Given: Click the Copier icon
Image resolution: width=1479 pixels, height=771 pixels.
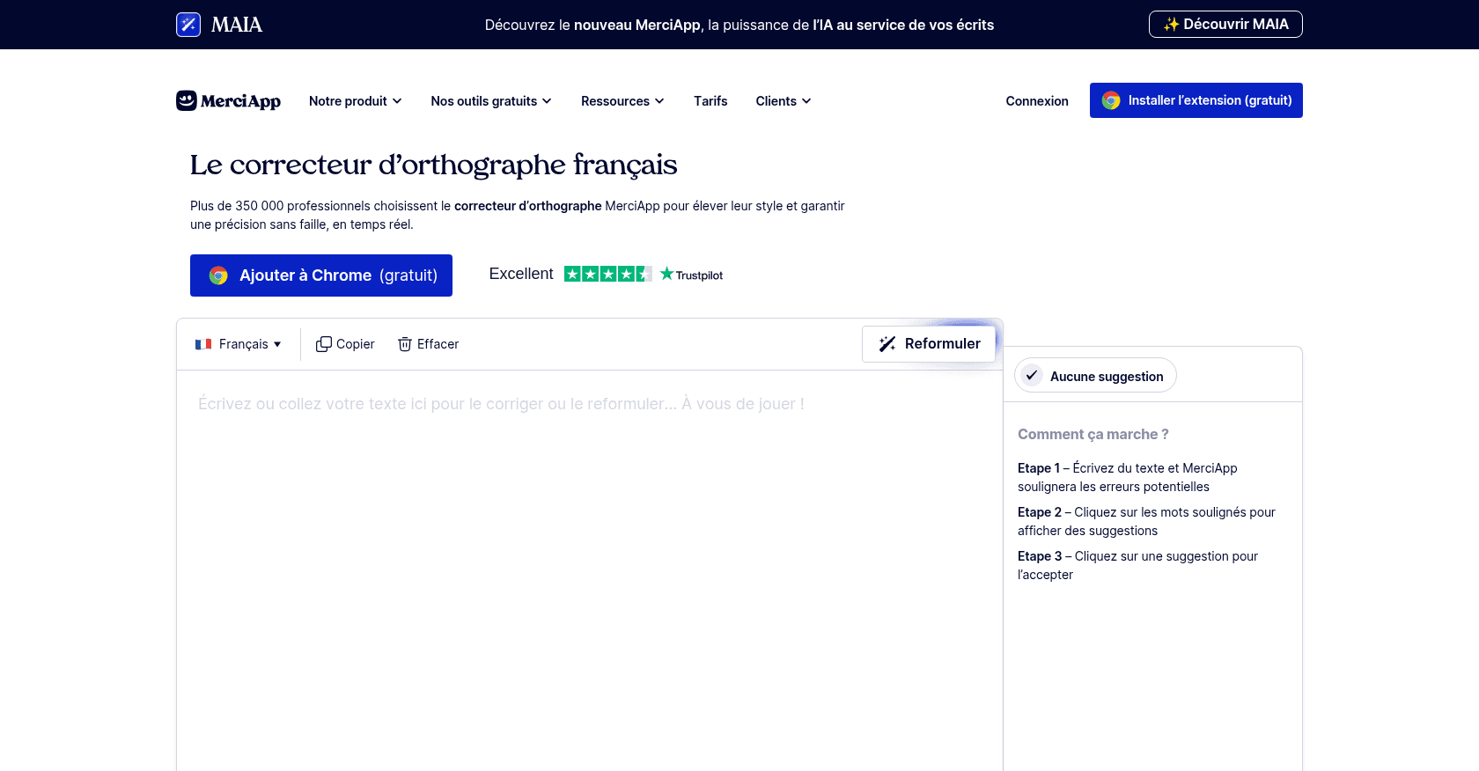Looking at the screenshot, I should [x=324, y=344].
